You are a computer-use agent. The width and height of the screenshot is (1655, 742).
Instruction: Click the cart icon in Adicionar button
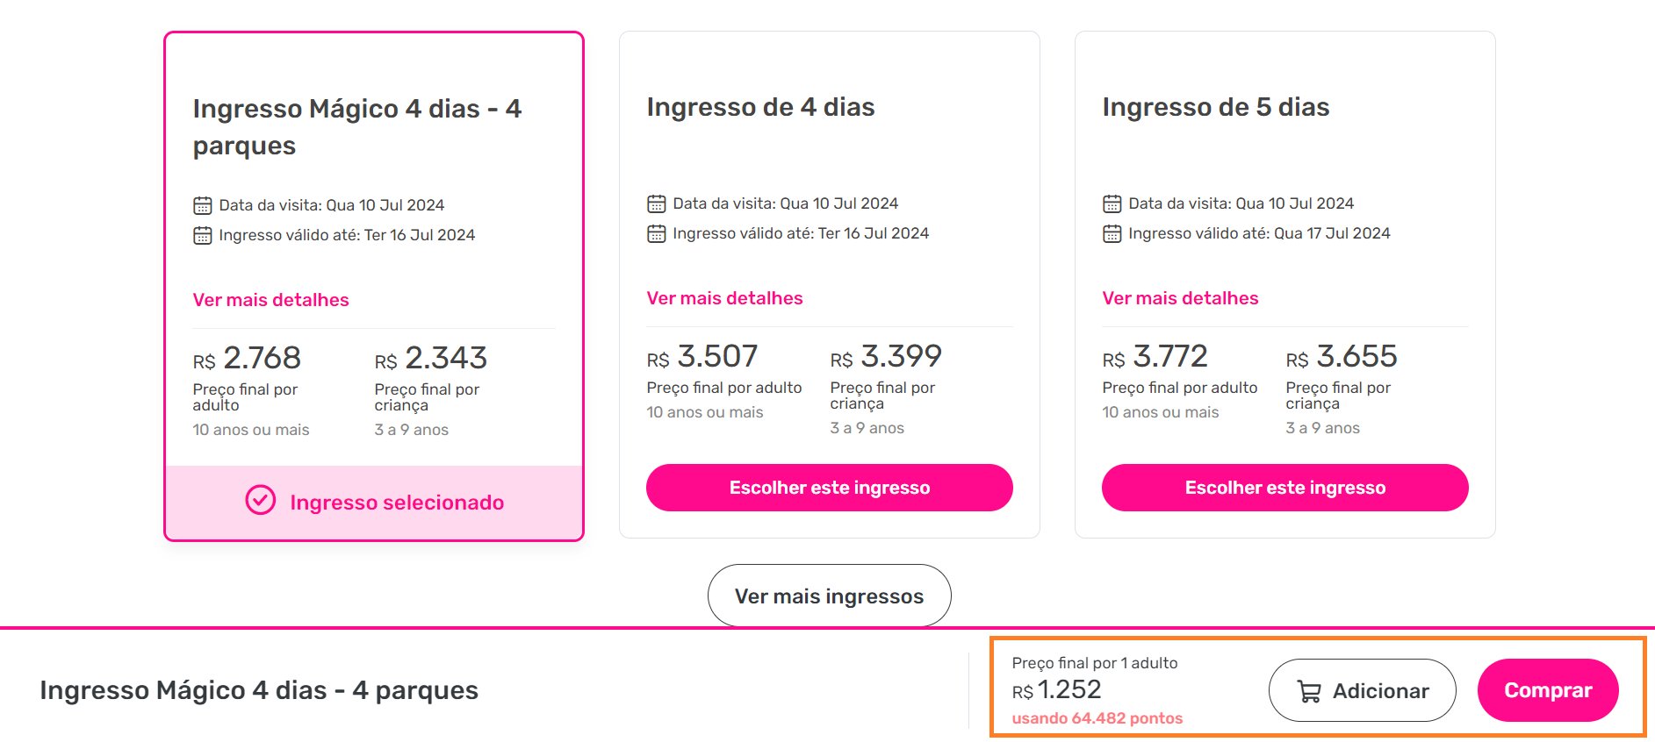click(1309, 691)
